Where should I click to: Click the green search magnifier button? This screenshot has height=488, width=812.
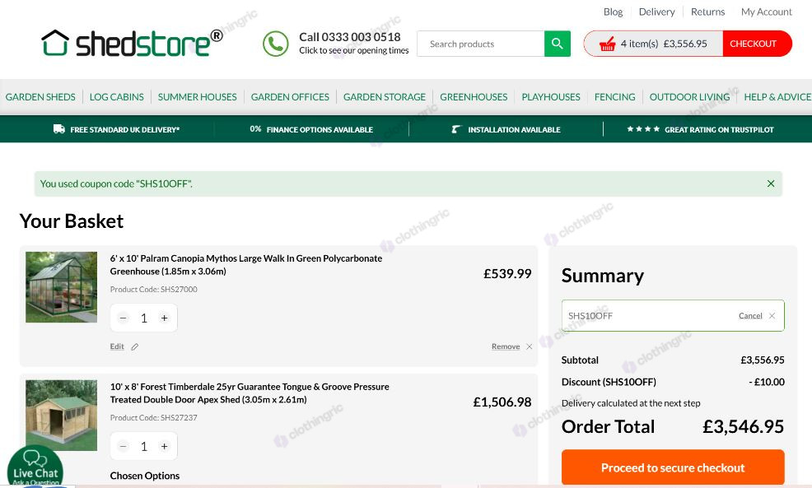click(x=558, y=44)
